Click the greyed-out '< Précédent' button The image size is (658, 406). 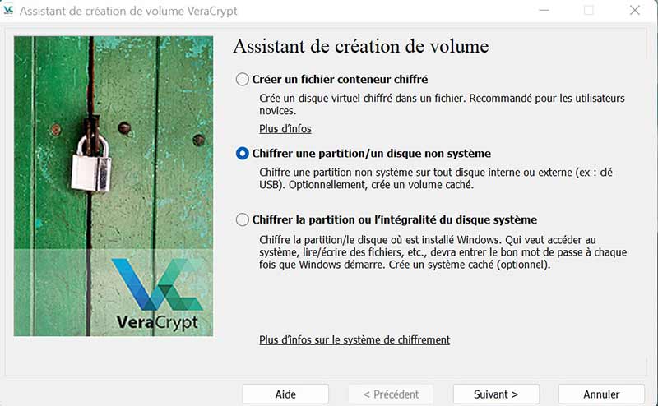pyautogui.click(x=391, y=394)
